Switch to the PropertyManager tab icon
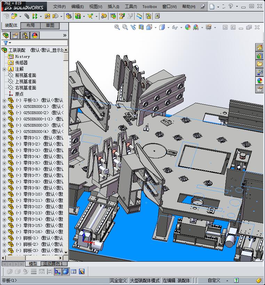 (x=15, y=35)
